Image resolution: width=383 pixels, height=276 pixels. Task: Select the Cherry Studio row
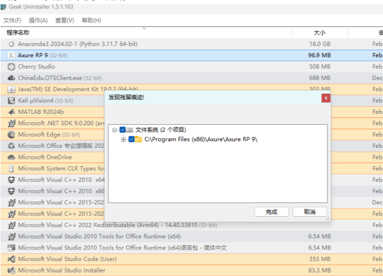[192, 67]
